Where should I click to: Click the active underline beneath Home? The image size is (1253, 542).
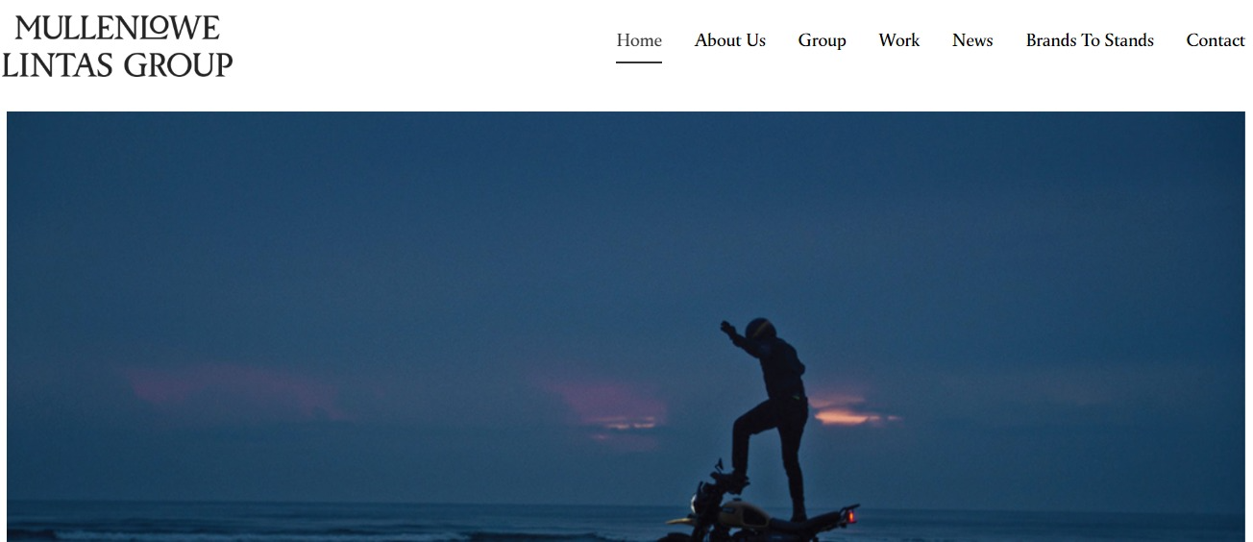tap(639, 62)
